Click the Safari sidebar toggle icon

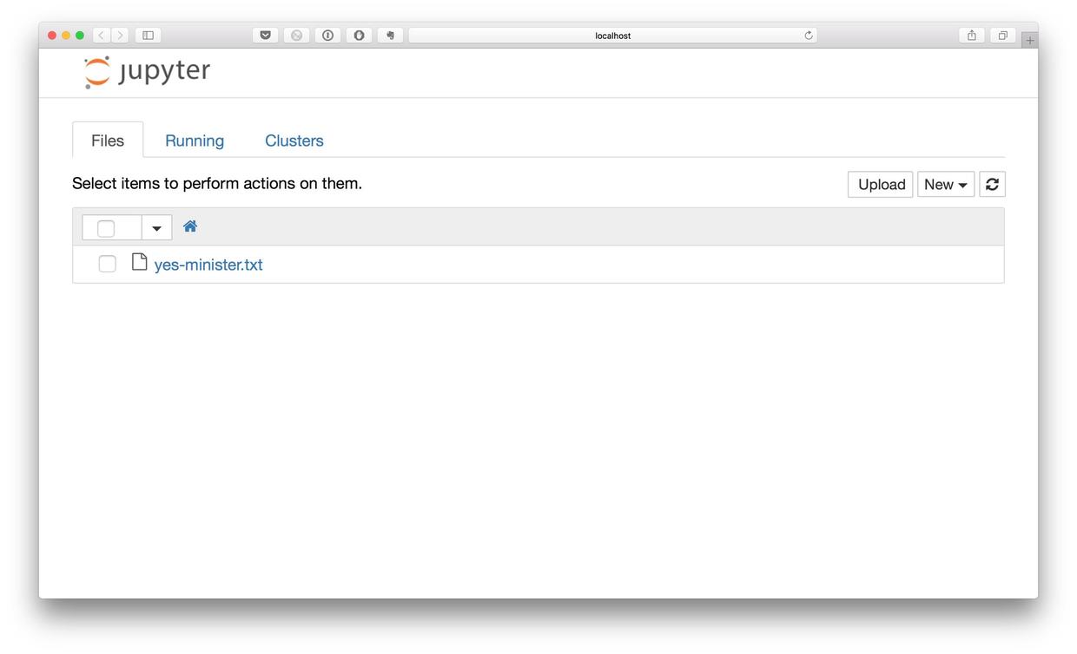[148, 36]
